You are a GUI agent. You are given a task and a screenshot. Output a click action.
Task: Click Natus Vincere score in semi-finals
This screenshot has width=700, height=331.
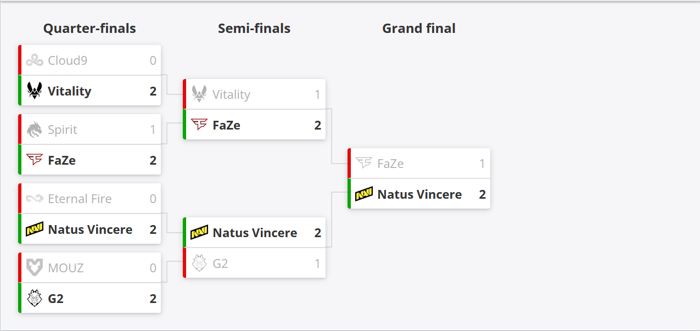317,233
